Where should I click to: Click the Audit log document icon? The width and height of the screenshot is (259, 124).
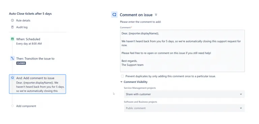pyautogui.click(x=12, y=27)
